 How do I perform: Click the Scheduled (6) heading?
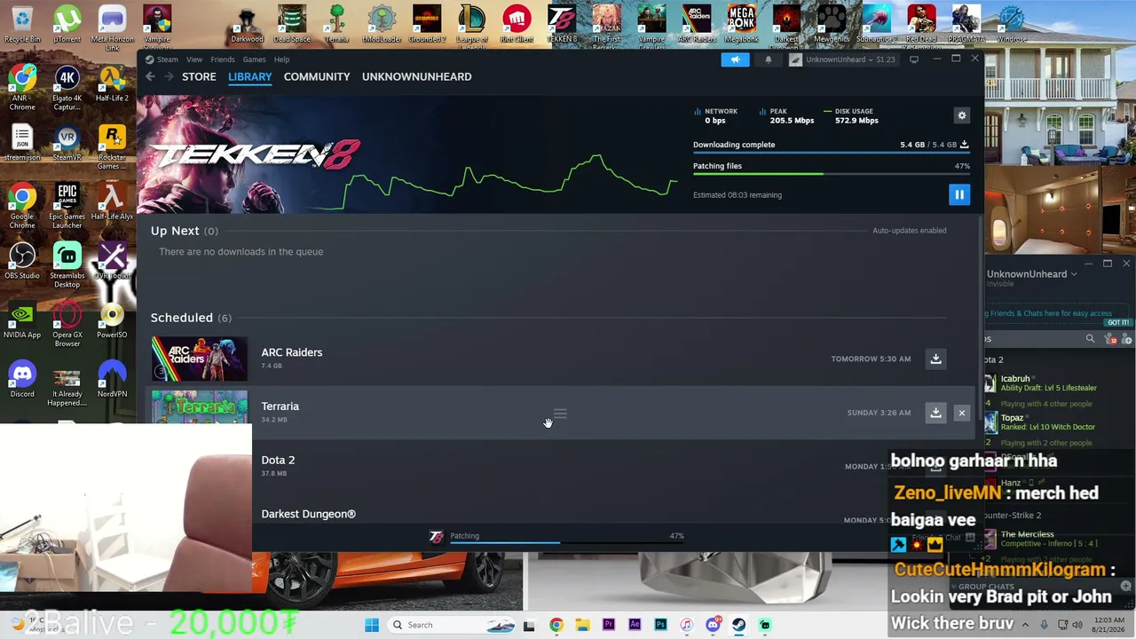click(x=191, y=318)
